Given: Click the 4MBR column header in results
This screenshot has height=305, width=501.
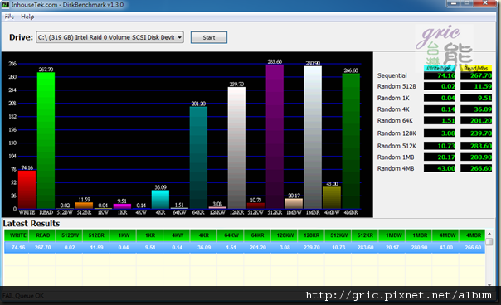Looking at the screenshot, I should pyautogui.click(x=473, y=235).
